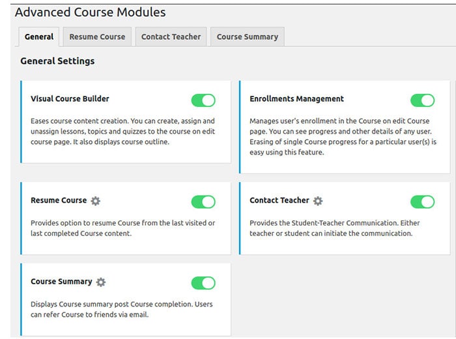The height and width of the screenshot is (339, 456).
Task: Switch off the Contact Teacher module
Action: click(x=422, y=201)
